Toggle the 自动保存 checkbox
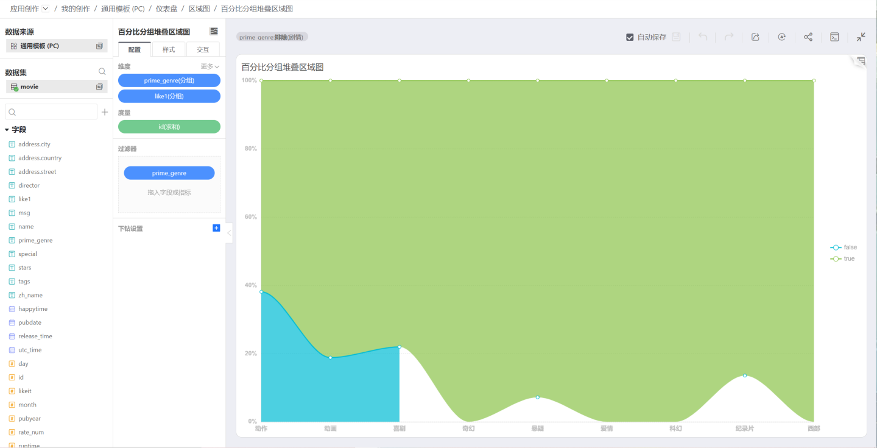Screen dimensions: 877x448 click(630, 37)
